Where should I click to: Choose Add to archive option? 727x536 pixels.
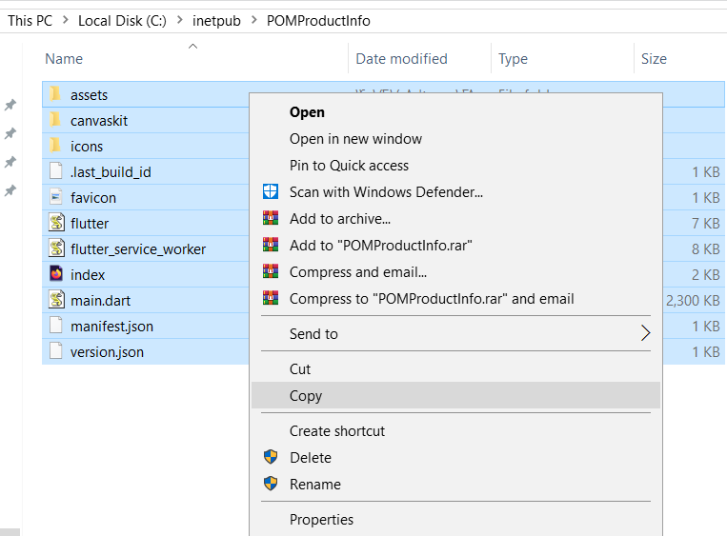coord(455,219)
